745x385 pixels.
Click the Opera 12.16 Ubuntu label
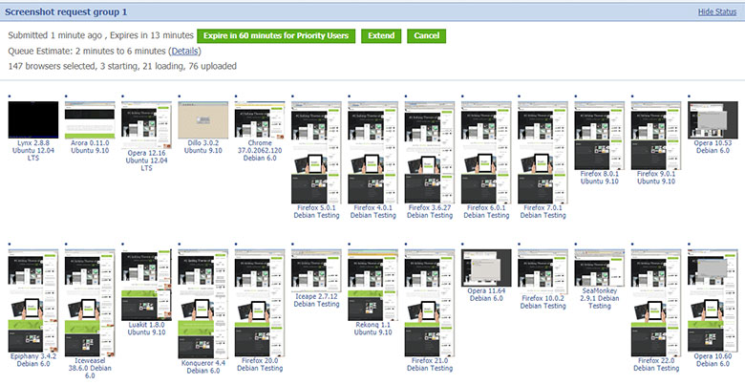tap(146, 160)
